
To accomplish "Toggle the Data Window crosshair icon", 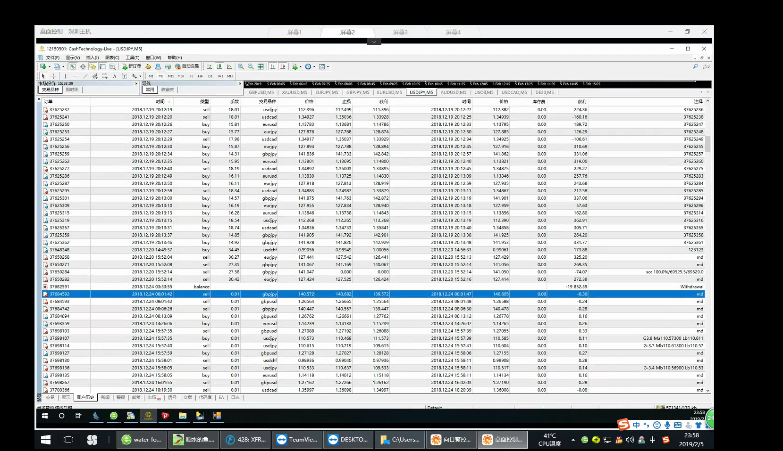I will [83, 66].
